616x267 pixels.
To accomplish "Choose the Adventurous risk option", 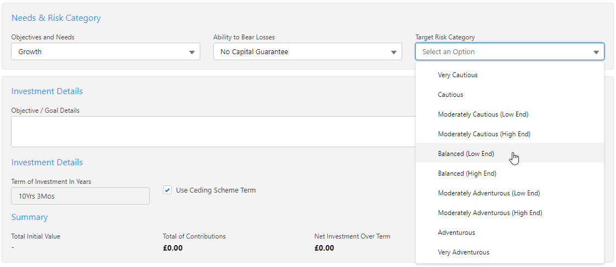I will pos(456,233).
